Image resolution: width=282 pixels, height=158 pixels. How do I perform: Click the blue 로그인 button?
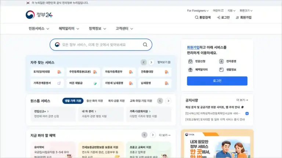[x=217, y=81]
